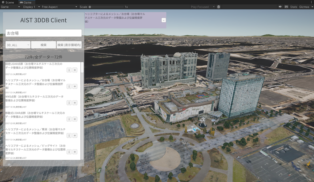Click the 2017-12-05,東京都,AIST metadata line
The image size is (314, 182).
pos(16,123)
